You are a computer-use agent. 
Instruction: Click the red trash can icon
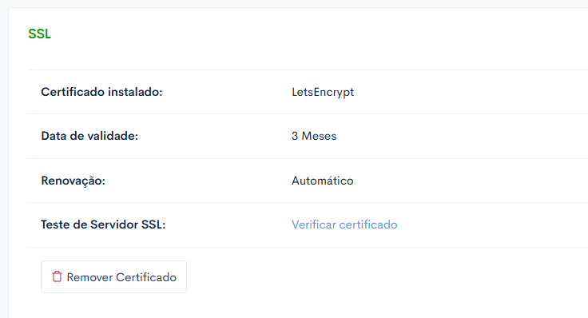(57, 276)
